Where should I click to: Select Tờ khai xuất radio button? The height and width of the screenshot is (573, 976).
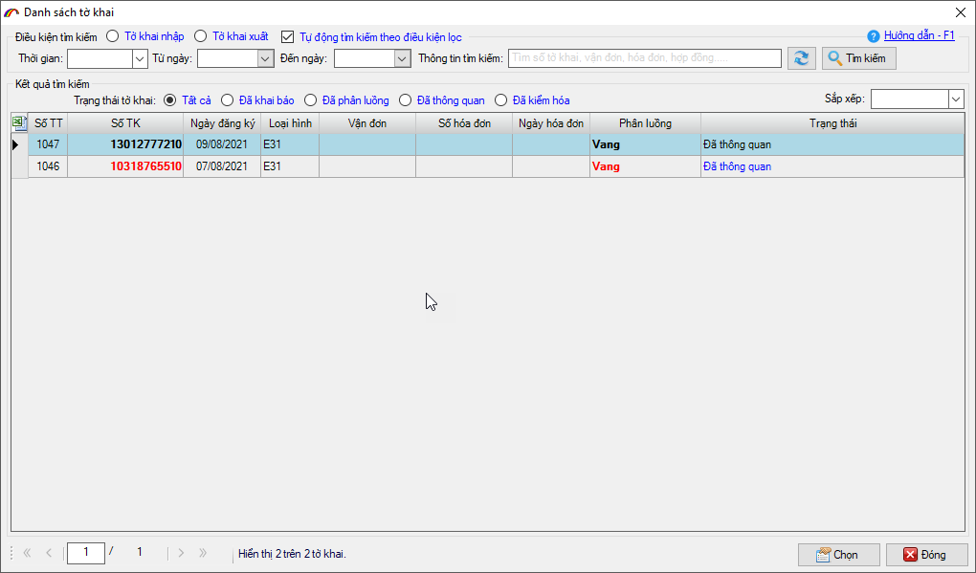(x=200, y=36)
